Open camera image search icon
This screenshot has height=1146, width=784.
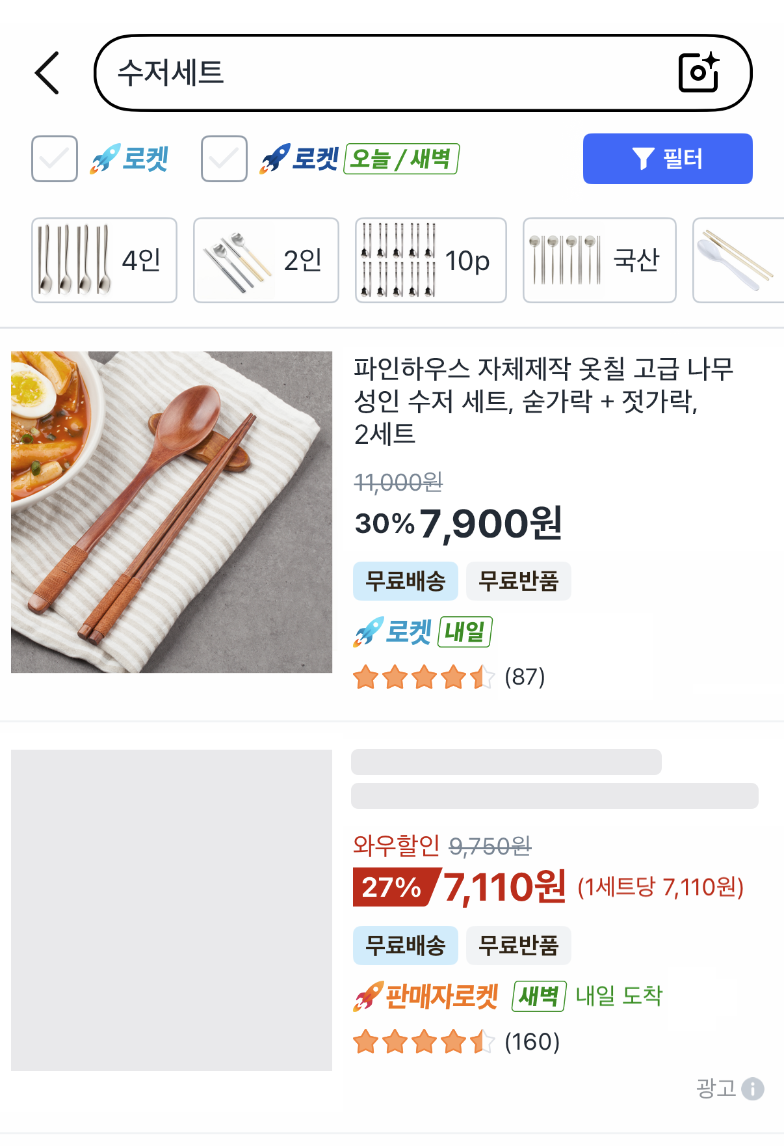[x=699, y=72]
